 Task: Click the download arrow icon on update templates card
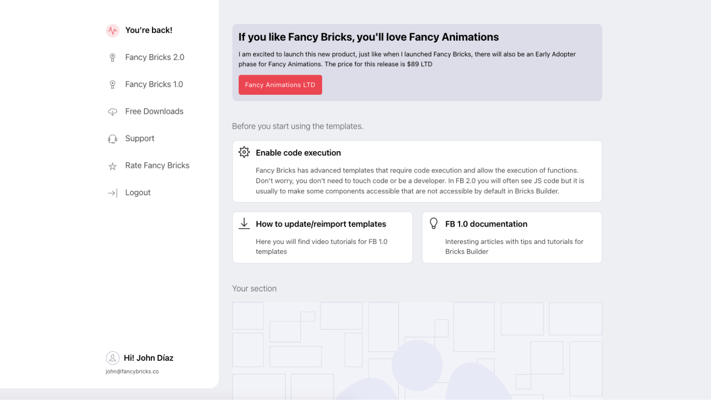(x=244, y=223)
